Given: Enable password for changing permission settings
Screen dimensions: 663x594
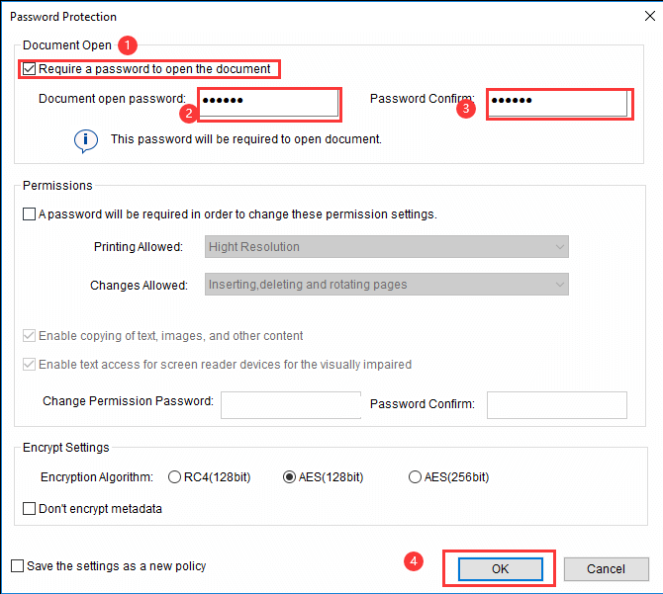Looking at the screenshot, I should point(29,214).
